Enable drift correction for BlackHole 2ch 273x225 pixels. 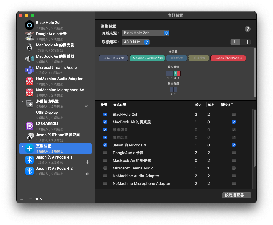234,114
